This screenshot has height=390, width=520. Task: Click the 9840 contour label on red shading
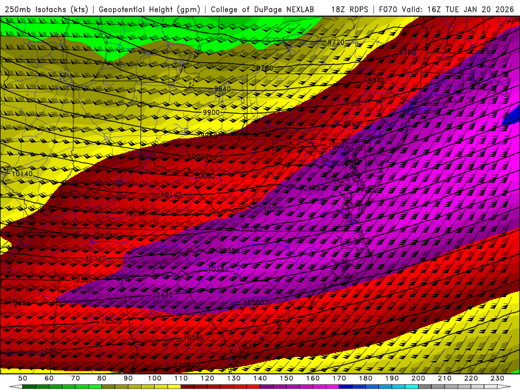point(376,80)
